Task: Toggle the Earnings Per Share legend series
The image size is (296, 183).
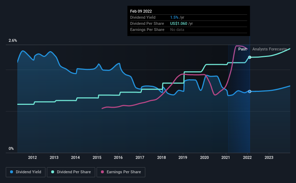Action: point(121,172)
